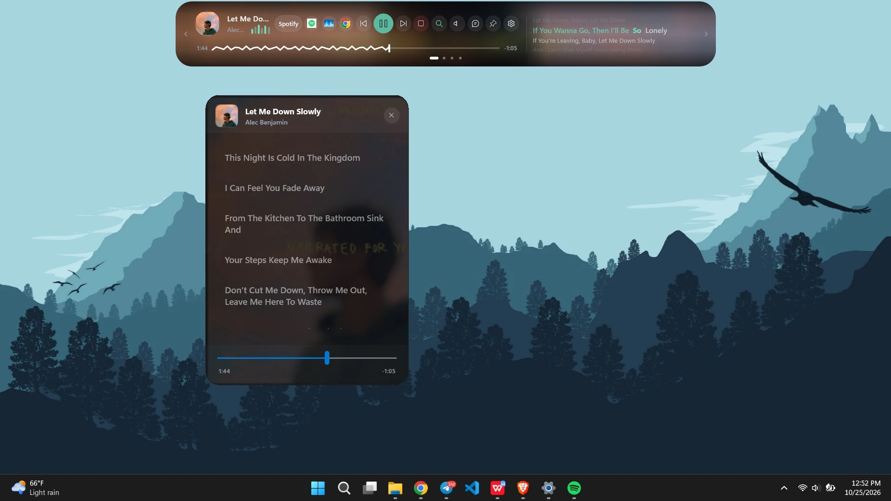
Task: Select the fourth page indicator dot
Action: (x=460, y=58)
